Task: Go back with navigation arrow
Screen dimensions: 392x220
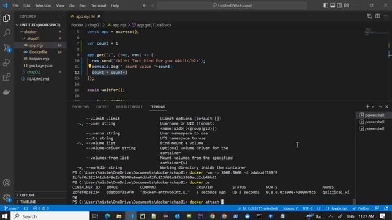Action: (x=145, y=5)
